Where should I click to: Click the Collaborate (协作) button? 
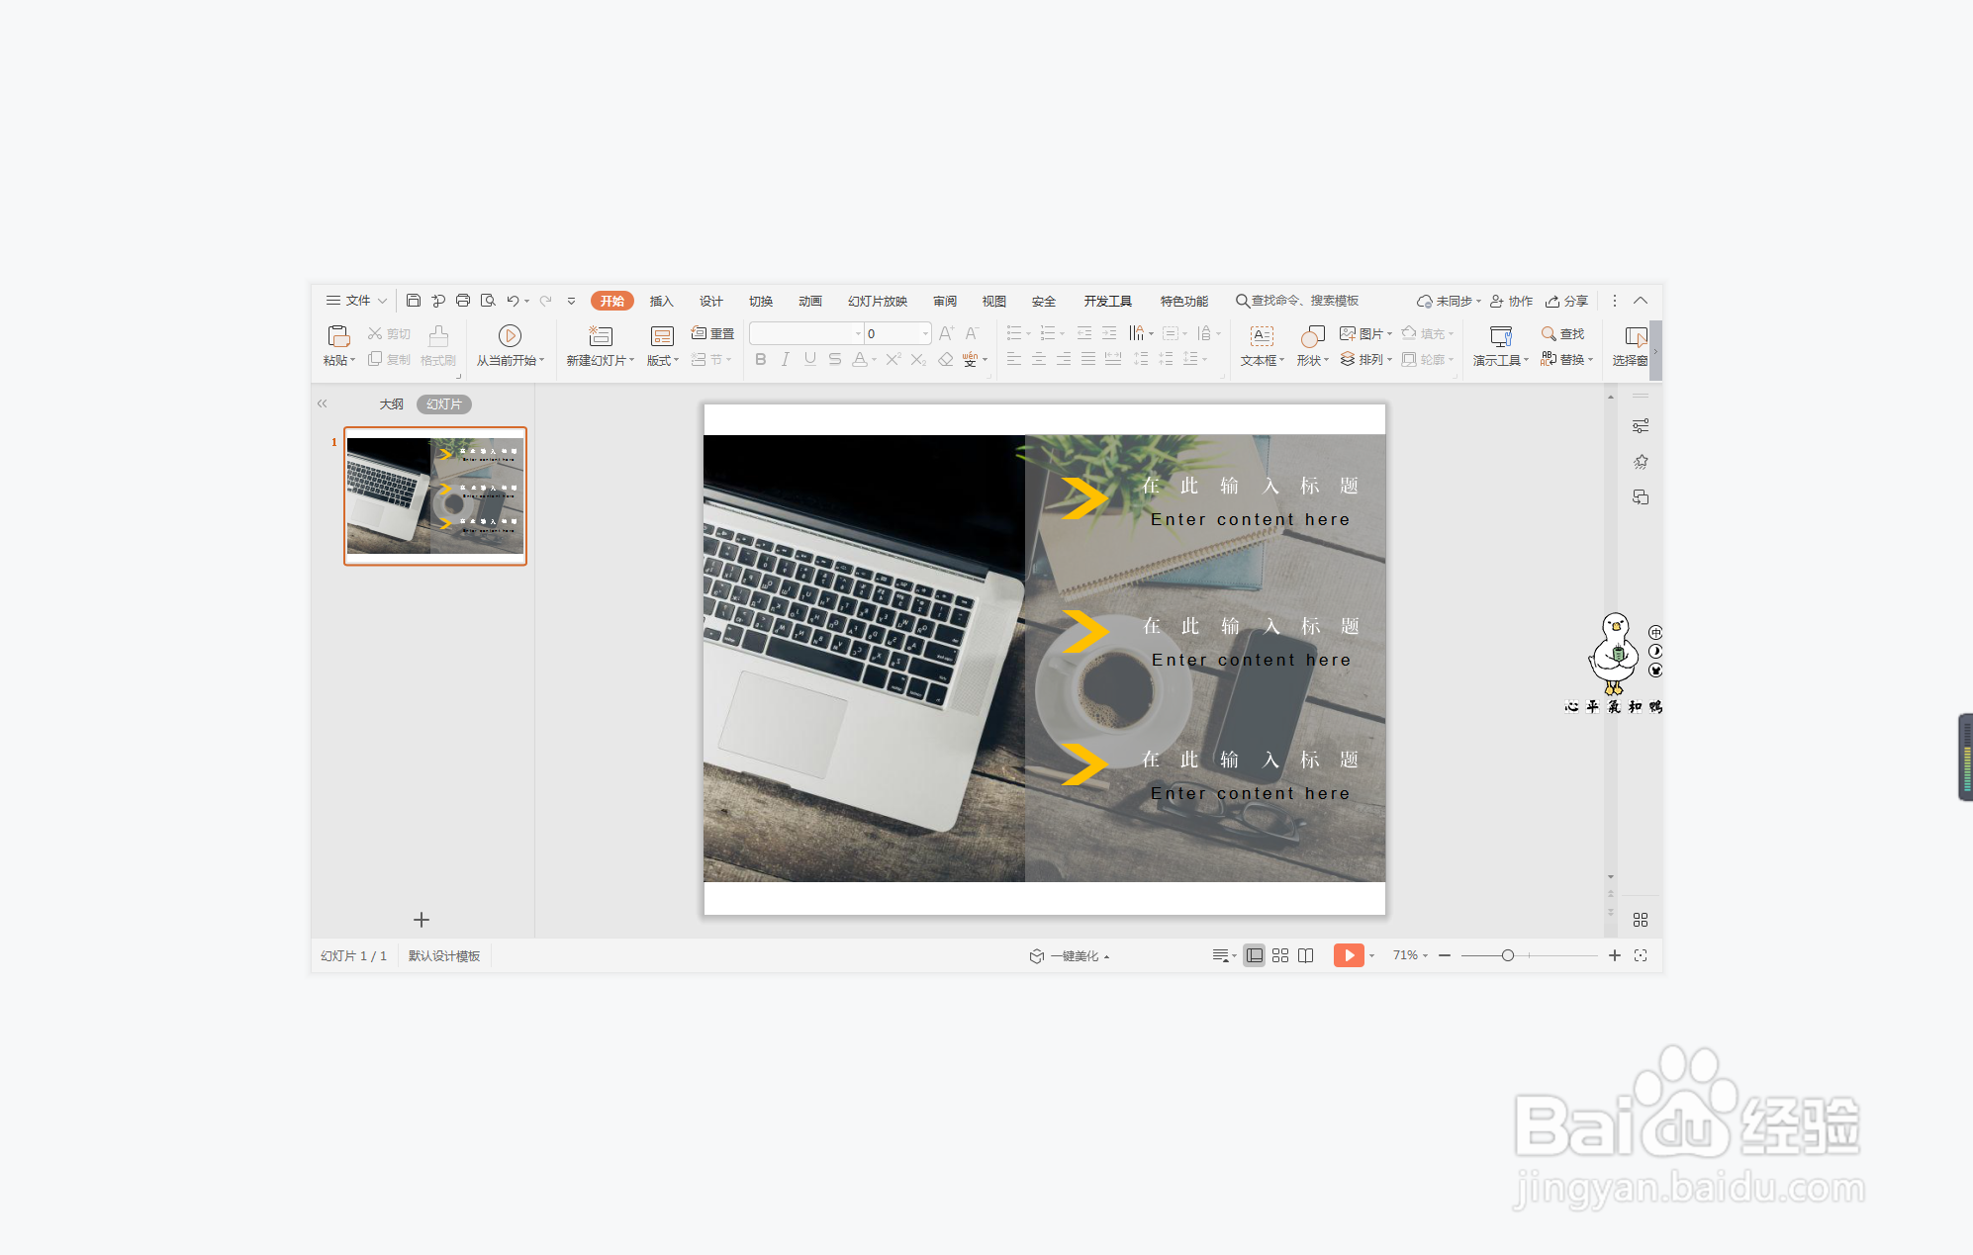coord(1512,301)
